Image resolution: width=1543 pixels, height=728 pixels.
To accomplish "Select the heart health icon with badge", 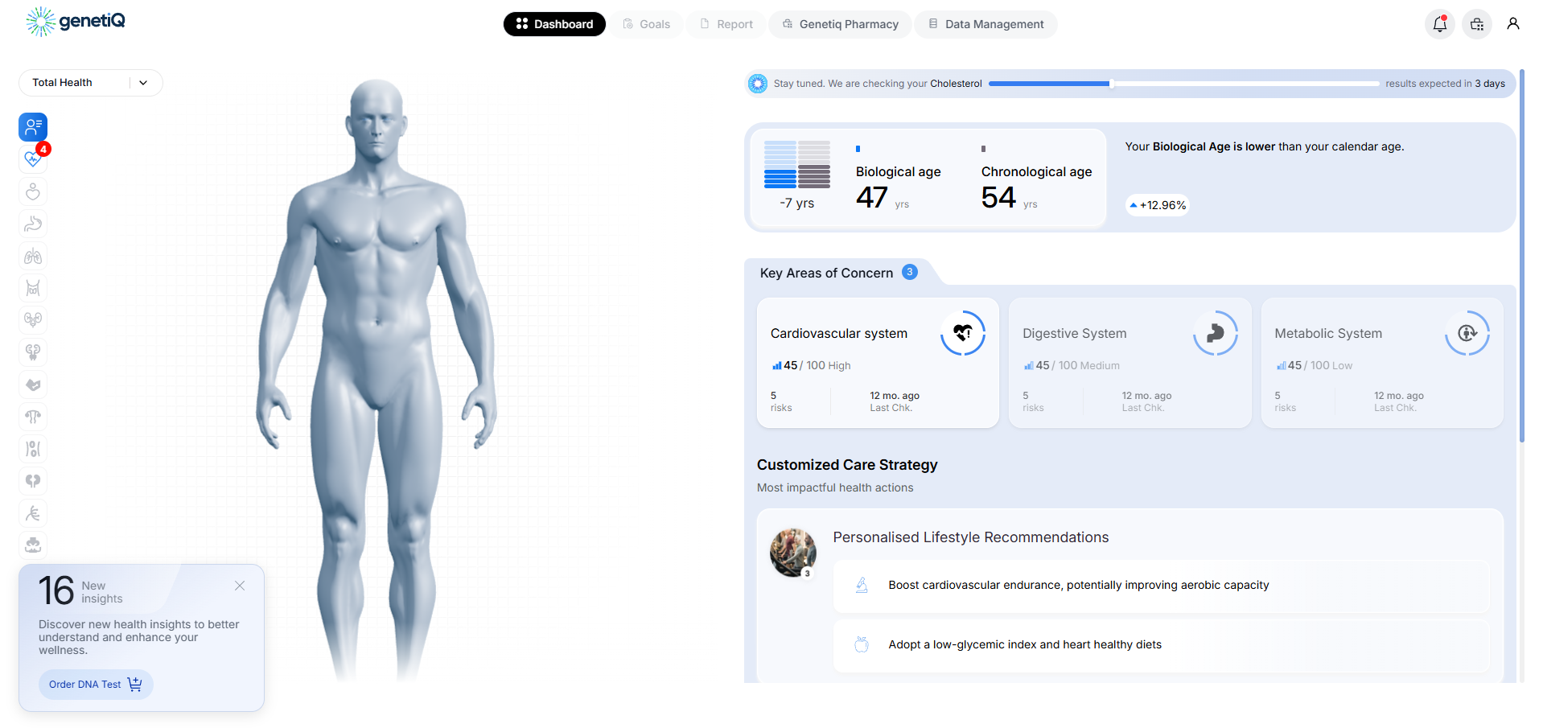I will pos(33,159).
